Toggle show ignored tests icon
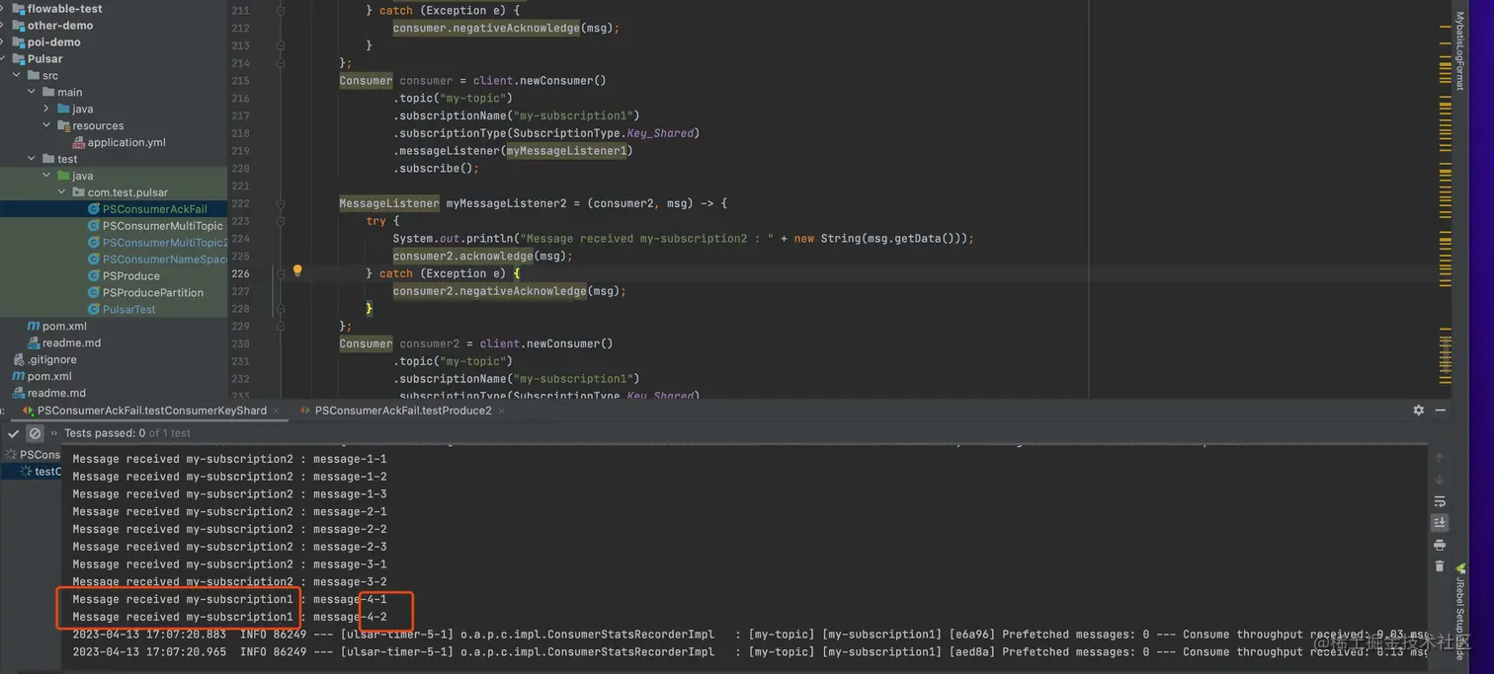Image resolution: width=1494 pixels, height=674 pixels. 36,433
